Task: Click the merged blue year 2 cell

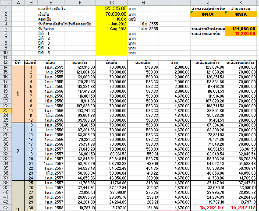Action: pyautogui.click(x=18, y=151)
